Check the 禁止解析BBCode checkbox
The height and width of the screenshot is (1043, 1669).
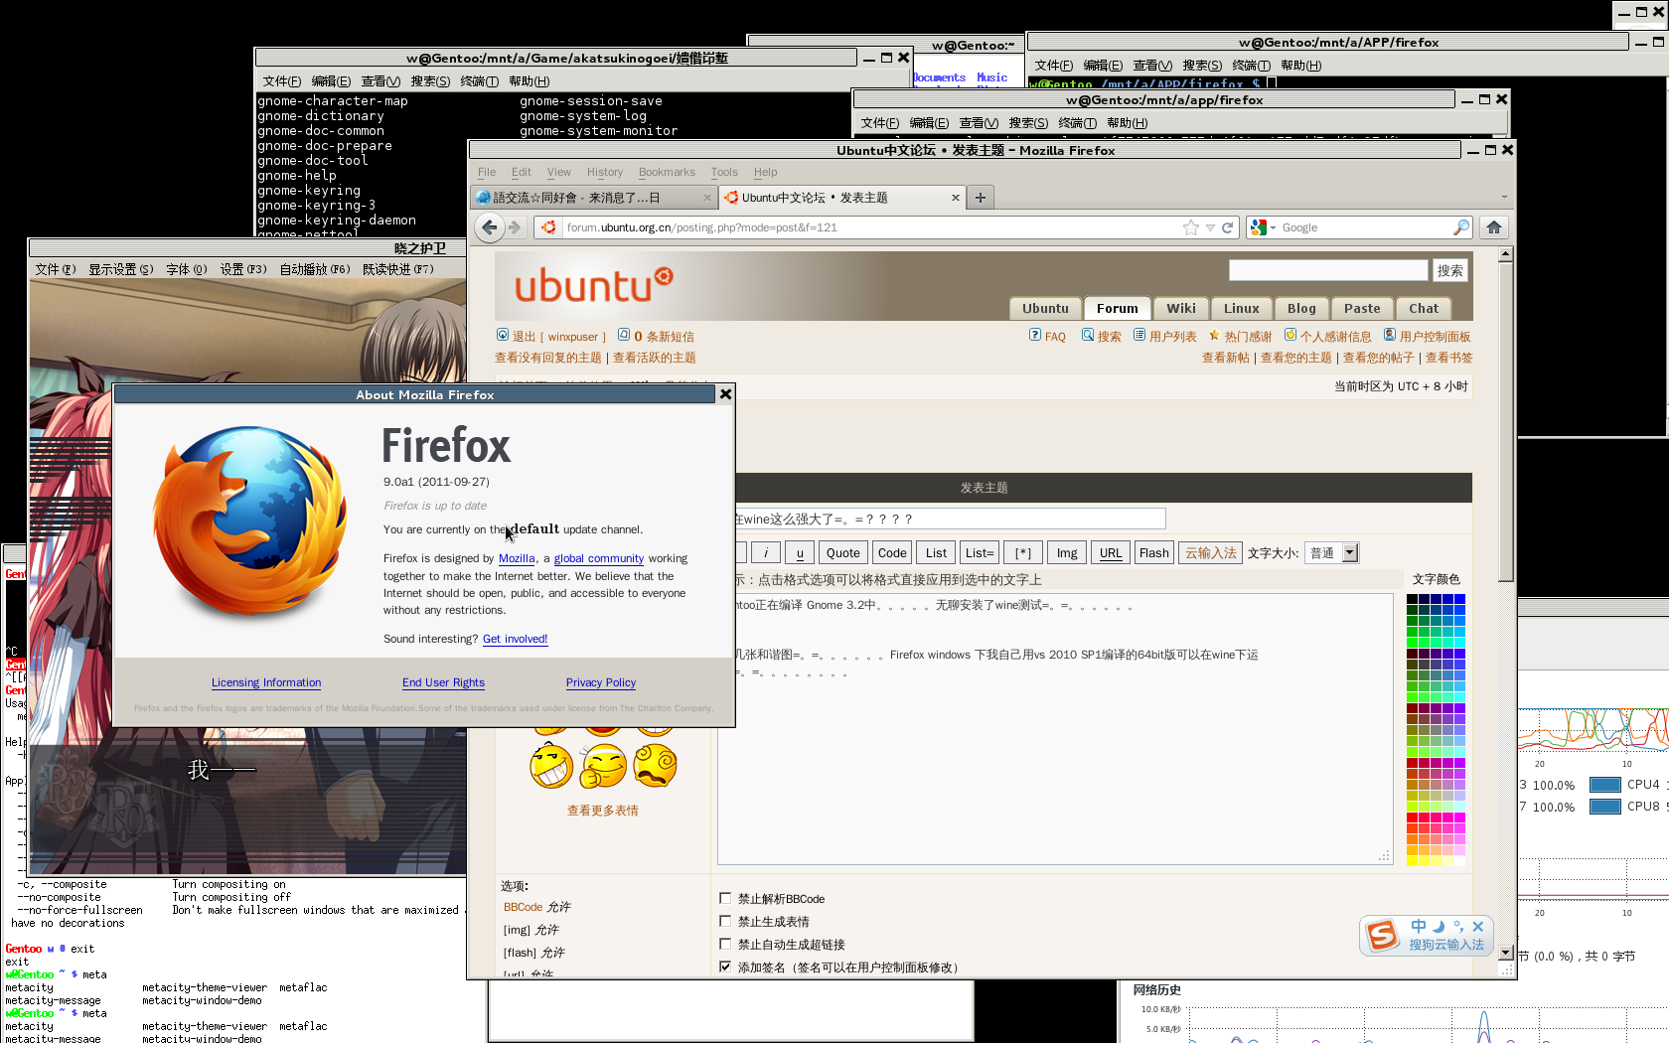click(x=725, y=898)
